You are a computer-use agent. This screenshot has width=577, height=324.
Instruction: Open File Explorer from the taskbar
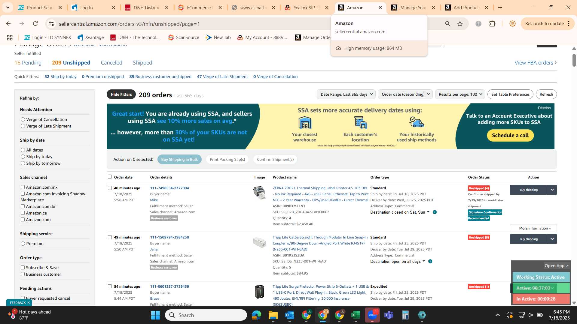pyautogui.click(x=273, y=315)
